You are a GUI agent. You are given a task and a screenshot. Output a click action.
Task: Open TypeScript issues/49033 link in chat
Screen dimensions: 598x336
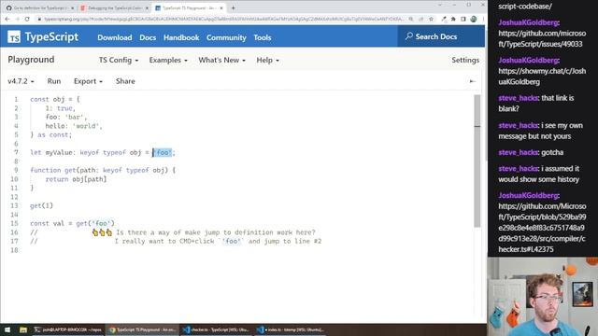point(542,38)
